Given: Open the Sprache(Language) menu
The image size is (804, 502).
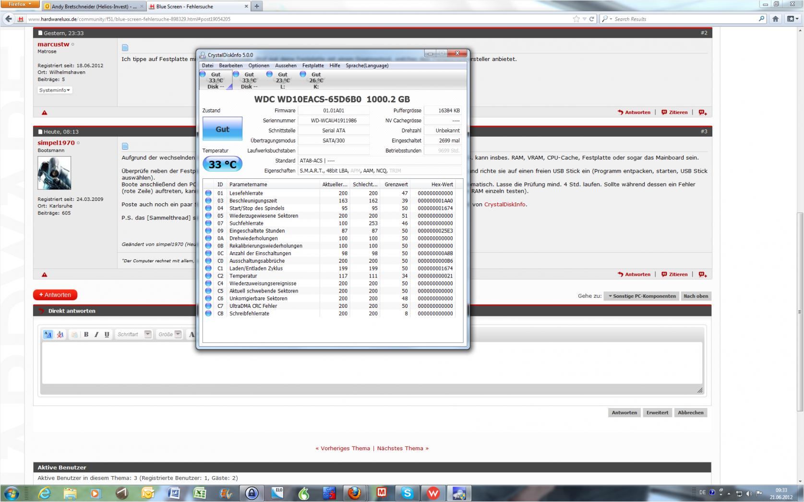Looking at the screenshot, I should 367,66.
